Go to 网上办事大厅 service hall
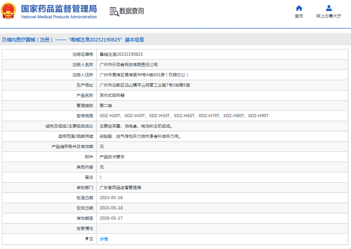 (329, 16)
